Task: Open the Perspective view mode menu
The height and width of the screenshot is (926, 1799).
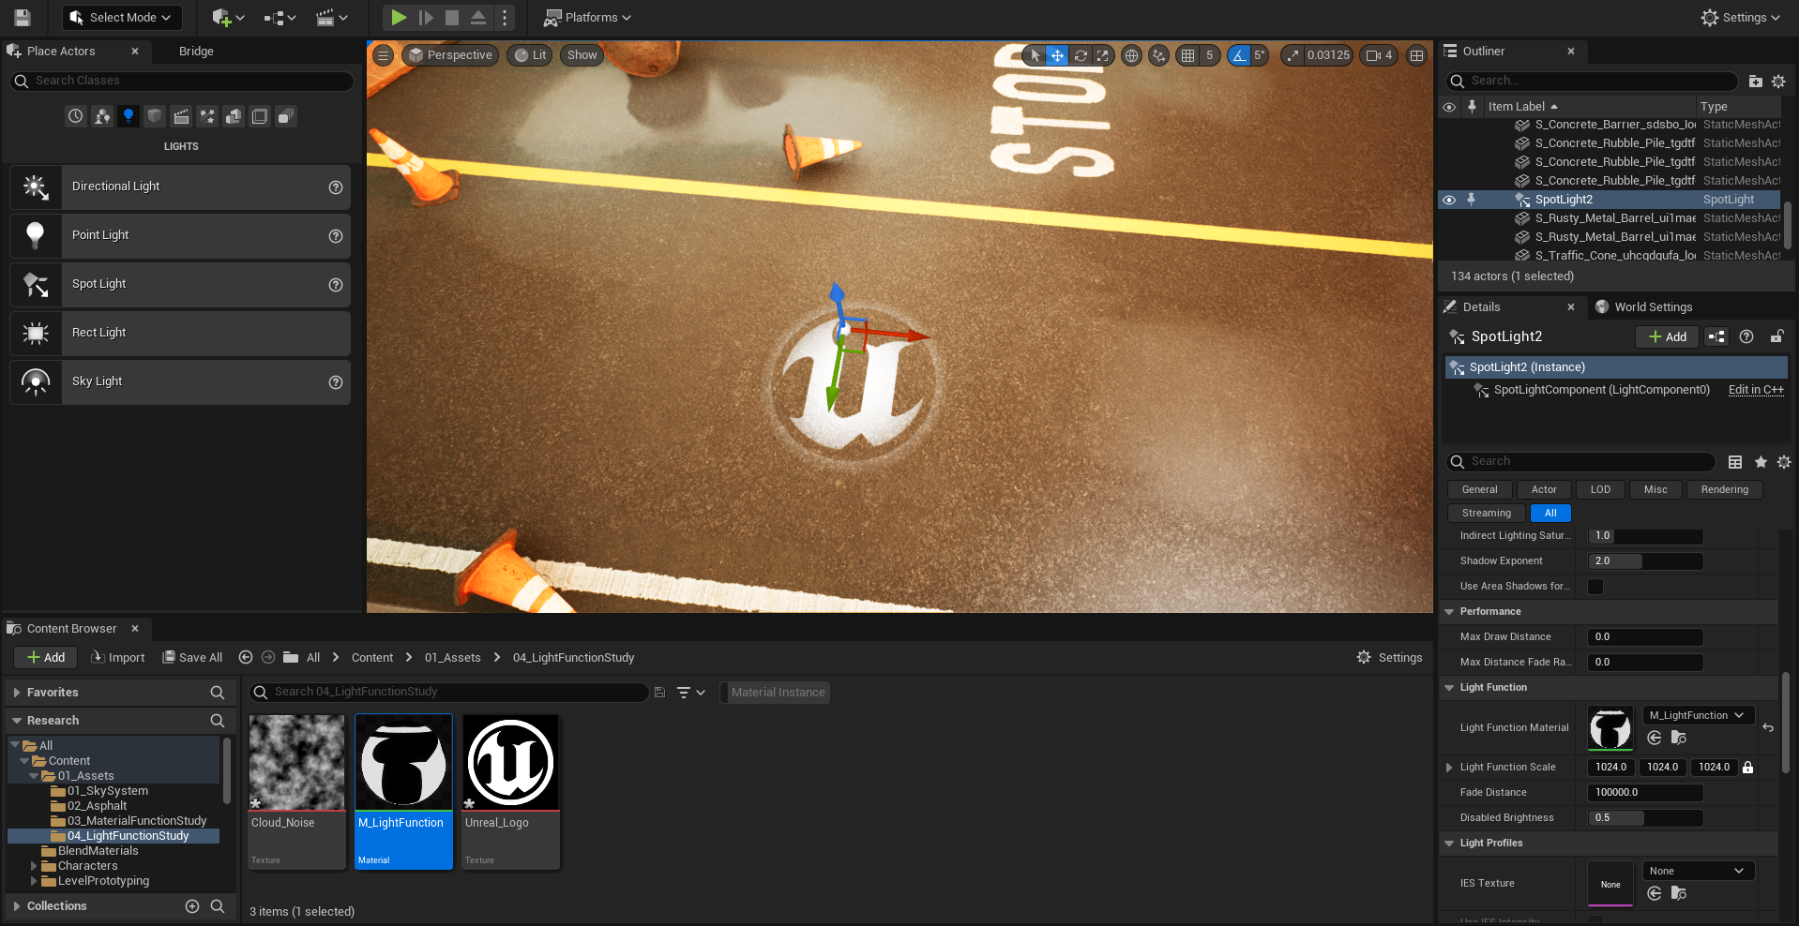Action: pyautogui.click(x=450, y=55)
